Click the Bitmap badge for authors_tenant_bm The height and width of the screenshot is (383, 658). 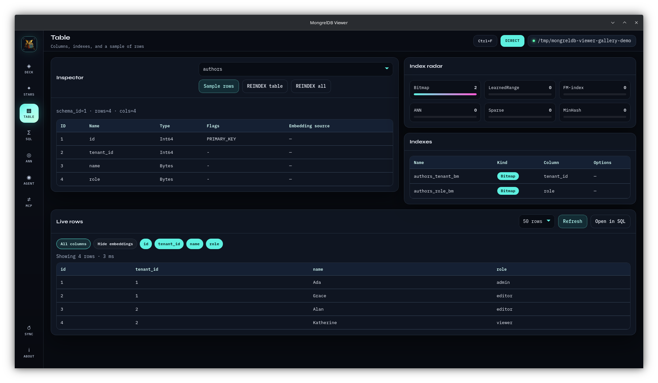click(x=508, y=176)
